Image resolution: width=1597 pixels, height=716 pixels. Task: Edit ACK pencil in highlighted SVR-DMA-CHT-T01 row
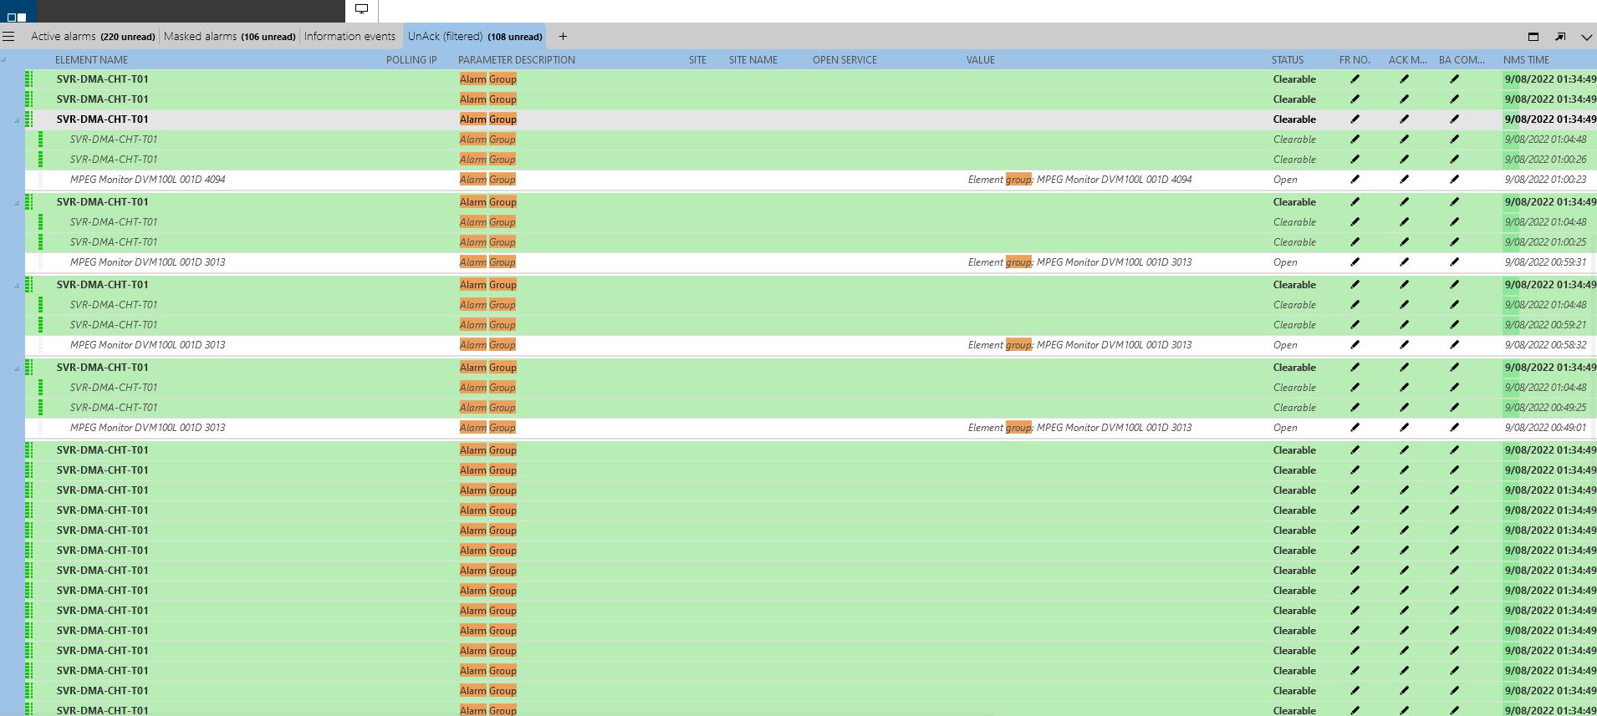point(1404,119)
